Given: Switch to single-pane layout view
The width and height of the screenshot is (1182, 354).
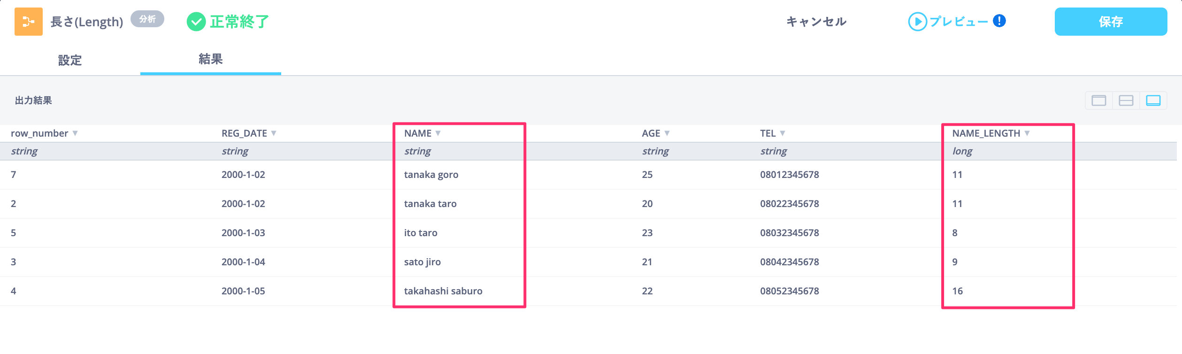Looking at the screenshot, I should click(1099, 100).
